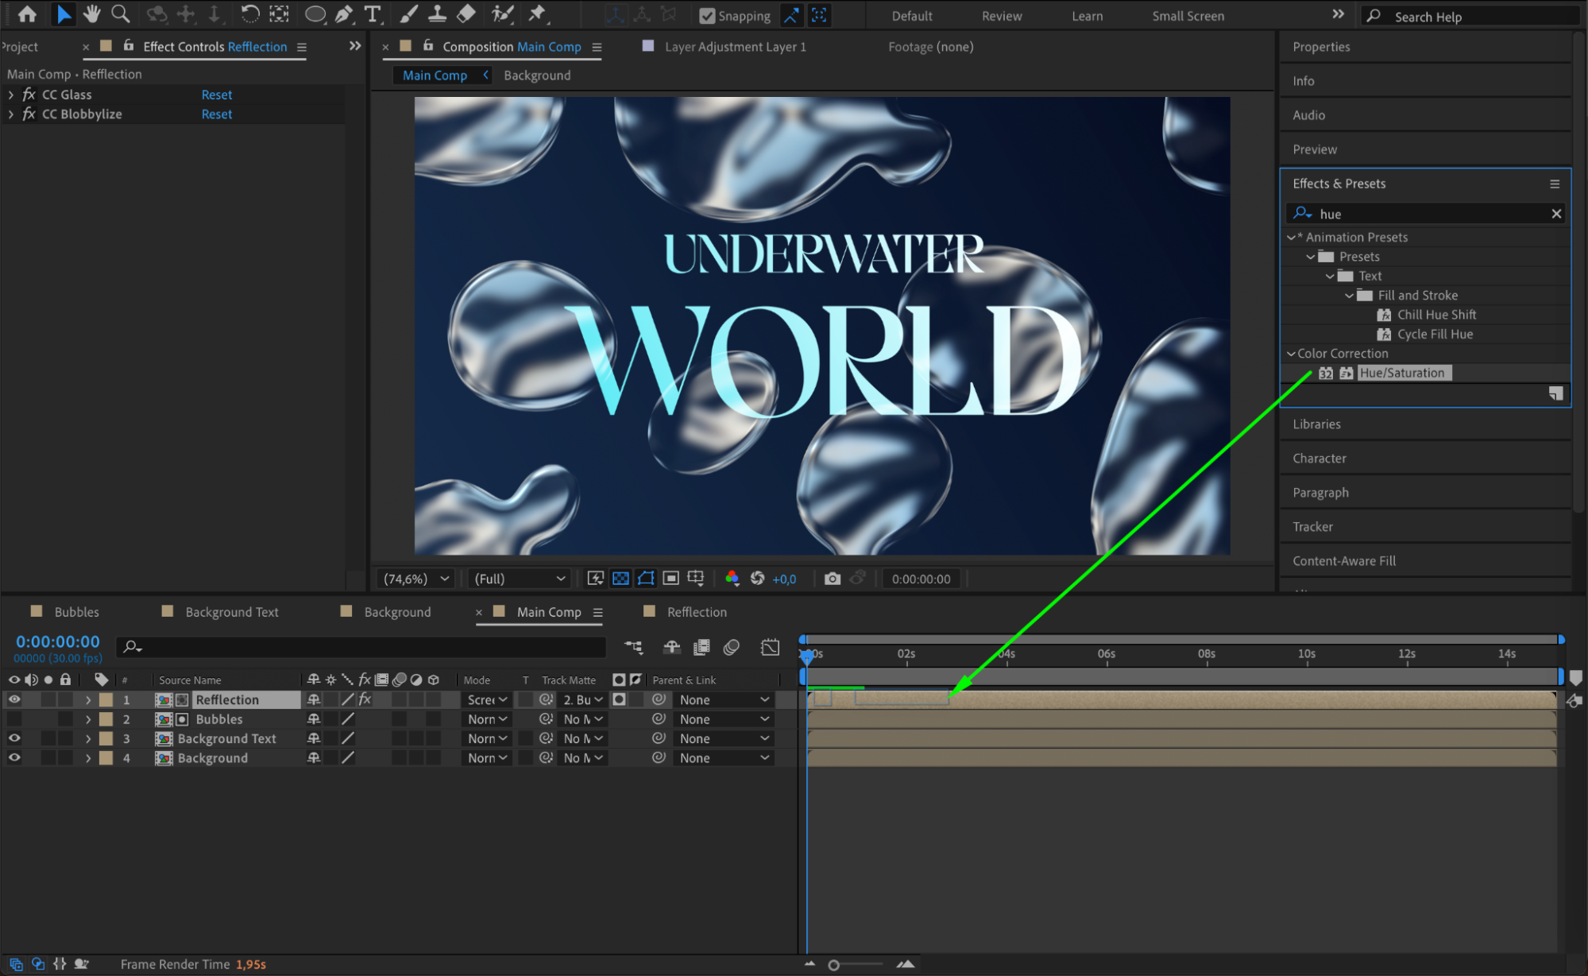
Task: Select the Pen tool
Action: (x=344, y=14)
